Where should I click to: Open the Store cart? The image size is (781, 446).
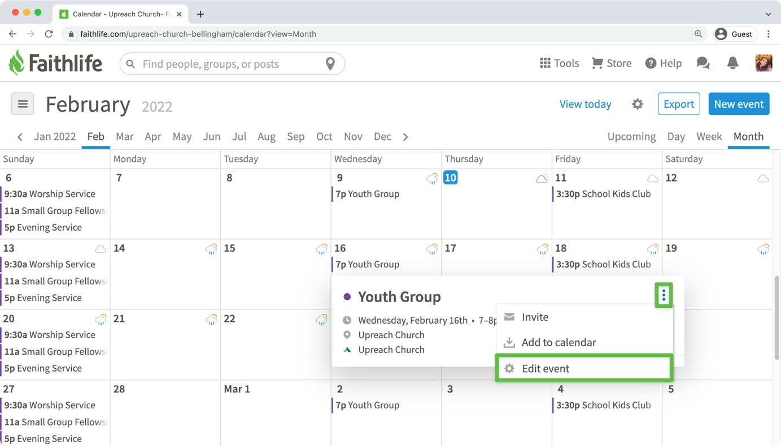(x=611, y=63)
